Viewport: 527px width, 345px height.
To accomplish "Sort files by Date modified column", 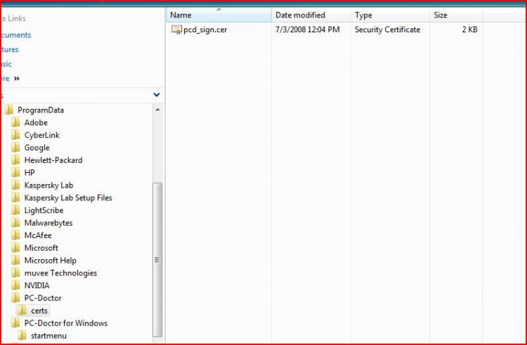I will 311,15.
